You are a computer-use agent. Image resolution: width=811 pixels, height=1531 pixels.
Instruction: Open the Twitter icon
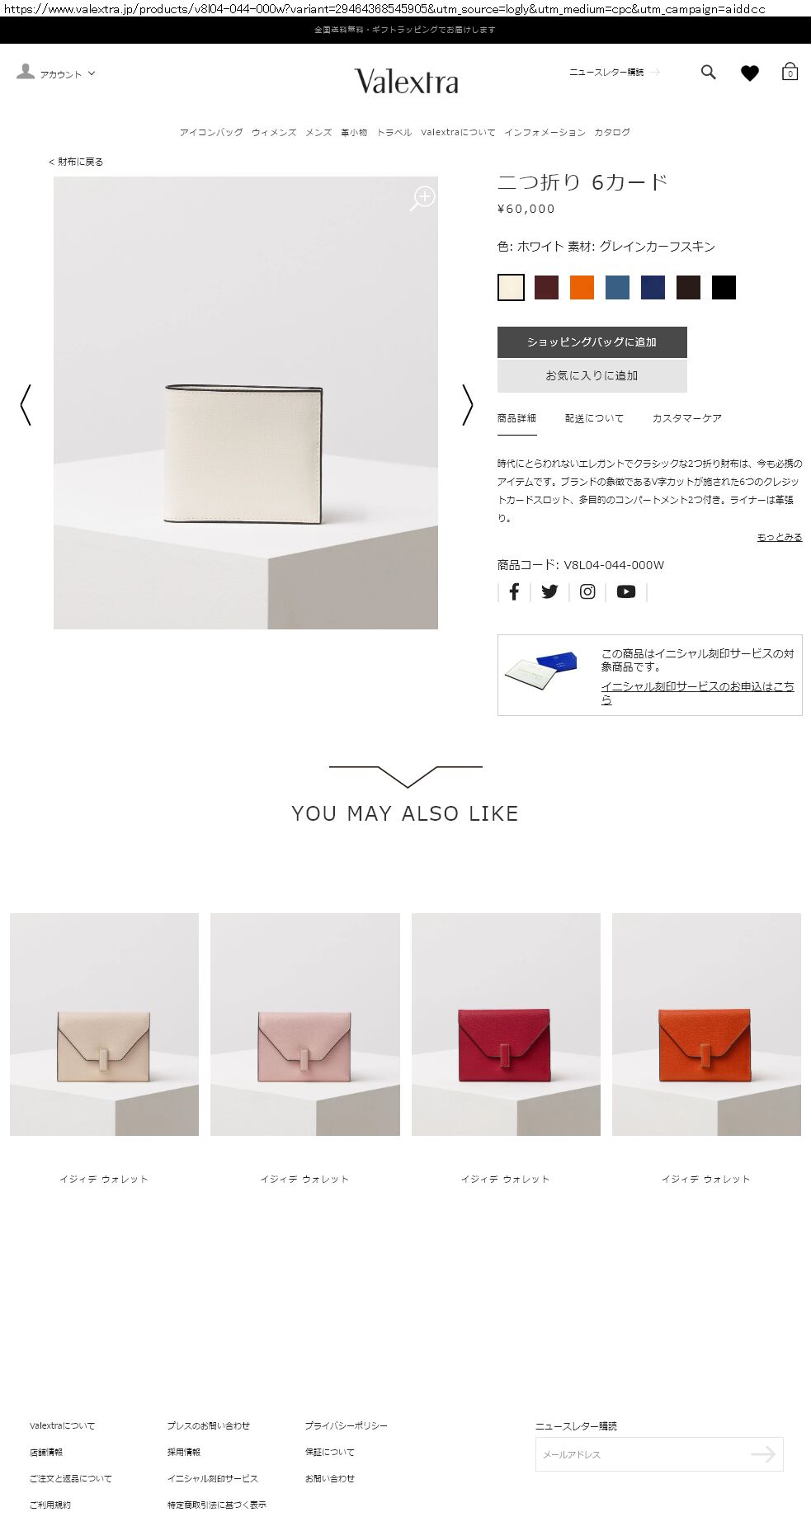pyautogui.click(x=549, y=591)
